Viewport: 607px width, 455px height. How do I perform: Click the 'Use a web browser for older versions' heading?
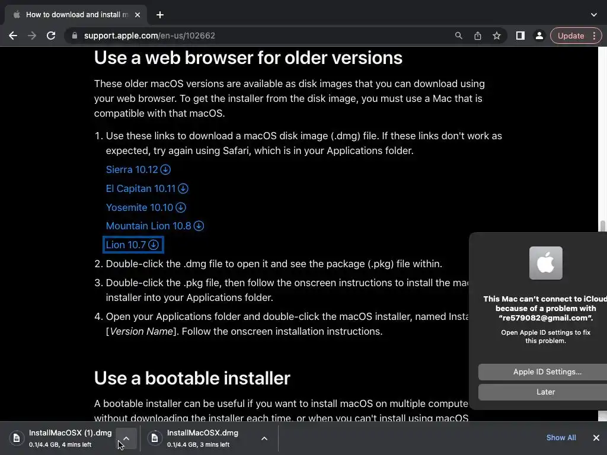(248, 57)
